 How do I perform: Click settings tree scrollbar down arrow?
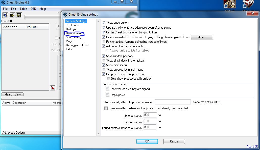(x=98, y=133)
